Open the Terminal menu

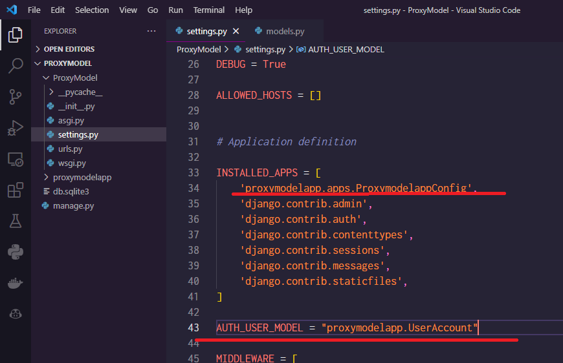(209, 10)
